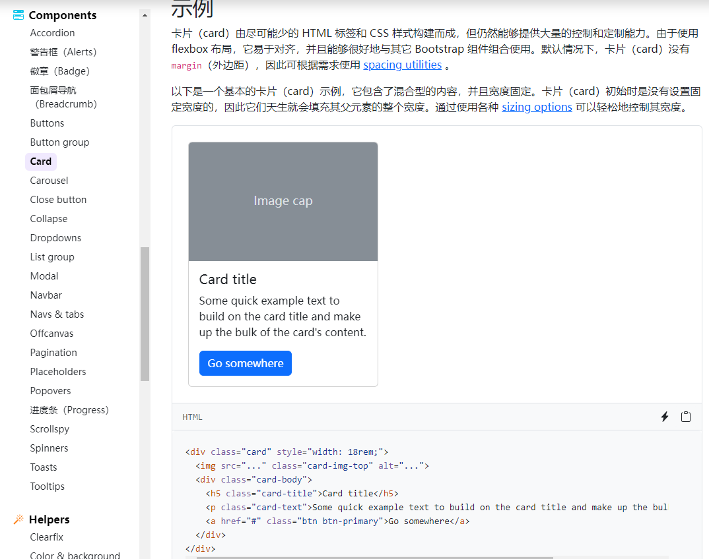709x559 pixels.
Task: Navigate to the Offcanvas page
Action: coord(51,334)
